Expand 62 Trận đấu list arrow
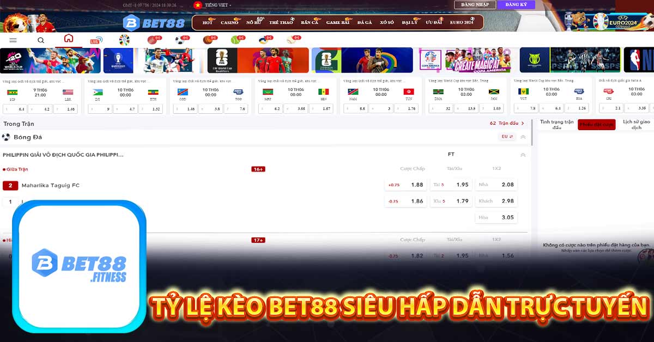Image resolution: width=654 pixels, height=342 pixels. point(523,124)
